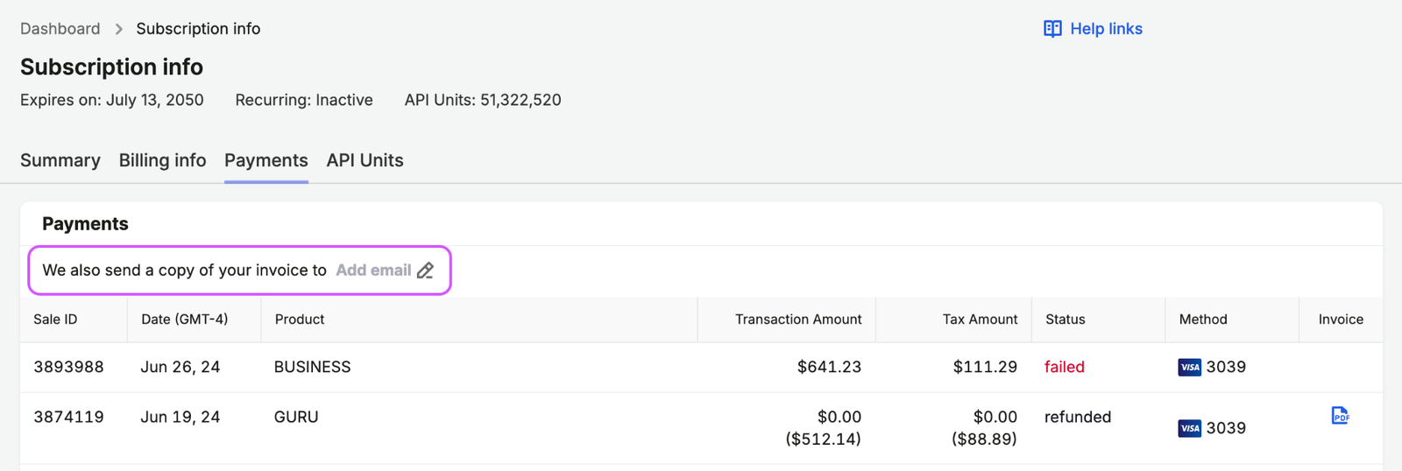Open the Billing info tab
1402x471 pixels.
click(162, 160)
